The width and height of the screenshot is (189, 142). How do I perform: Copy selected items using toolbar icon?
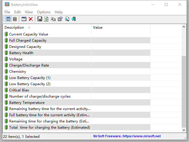[53, 19]
